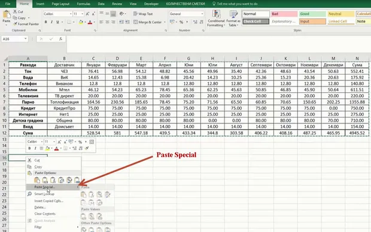The height and width of the screenshot is (232, 371).
Task: Click the ribbon Borders icon
Action: [x=69, y=22]
